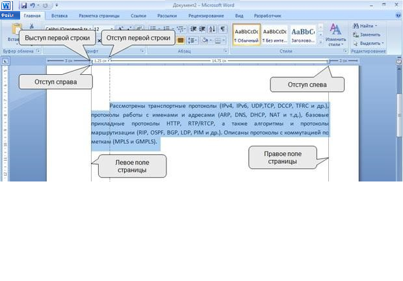Click the Paste clipboard icon
The height and width of the screenshot is (281, 403).
pos(16,29)
